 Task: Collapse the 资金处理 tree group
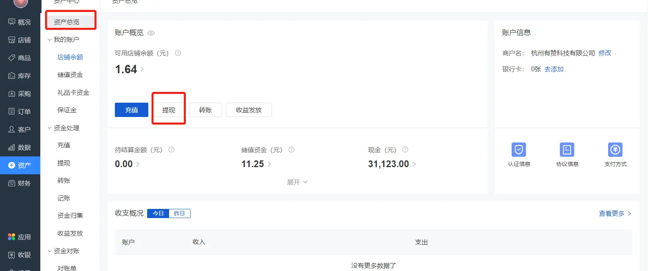coord(50,128)
